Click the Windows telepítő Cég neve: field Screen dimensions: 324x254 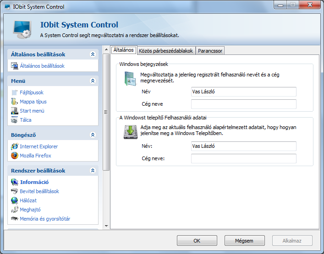tap(244, 158)
